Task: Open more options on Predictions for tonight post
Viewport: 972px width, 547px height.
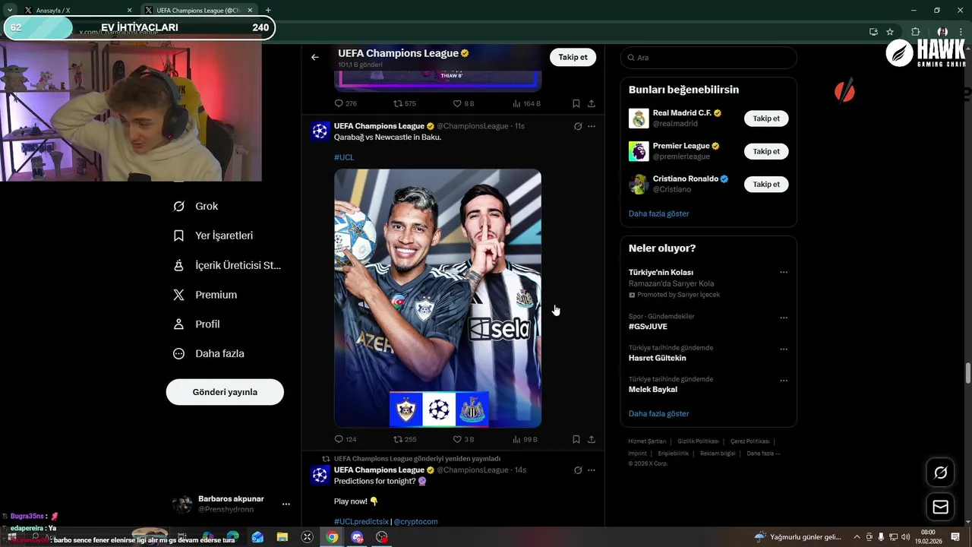Action: [x=592, y=470]
